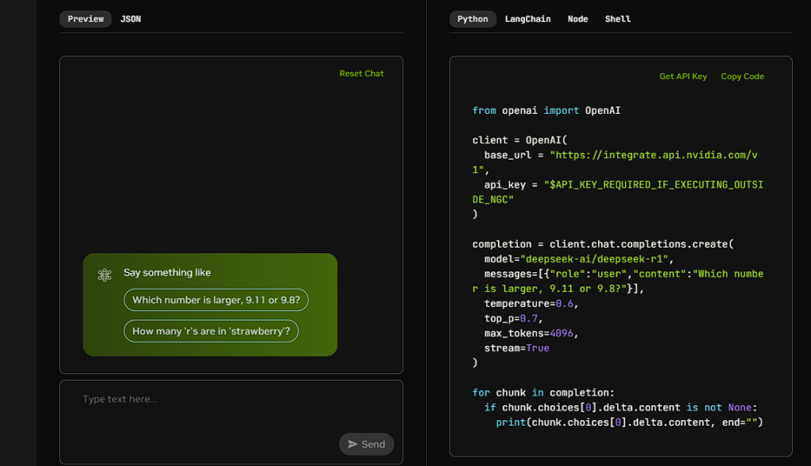Click the Reset Chat link
Screen dimensions: 811x466
[361, 74]
